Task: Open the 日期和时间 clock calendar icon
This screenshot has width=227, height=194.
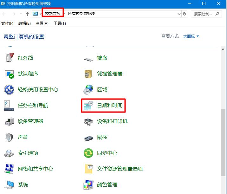Action: (88, 106)
